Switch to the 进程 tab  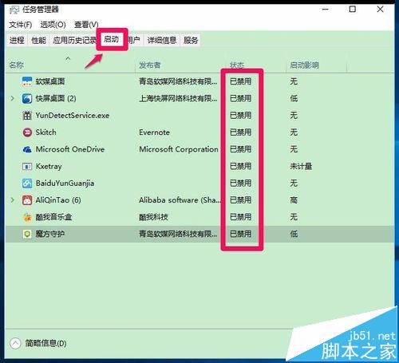coord(17,41)
